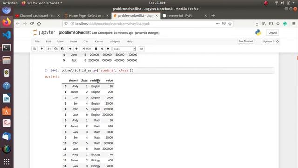Click Activities in top bar
298x168 pixels.
tap(10, 3)
